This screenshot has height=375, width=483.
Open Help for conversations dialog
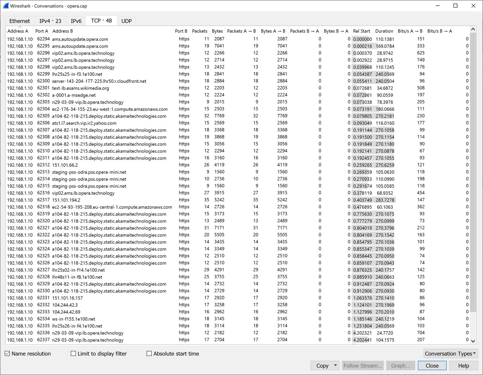click(464, 365)
